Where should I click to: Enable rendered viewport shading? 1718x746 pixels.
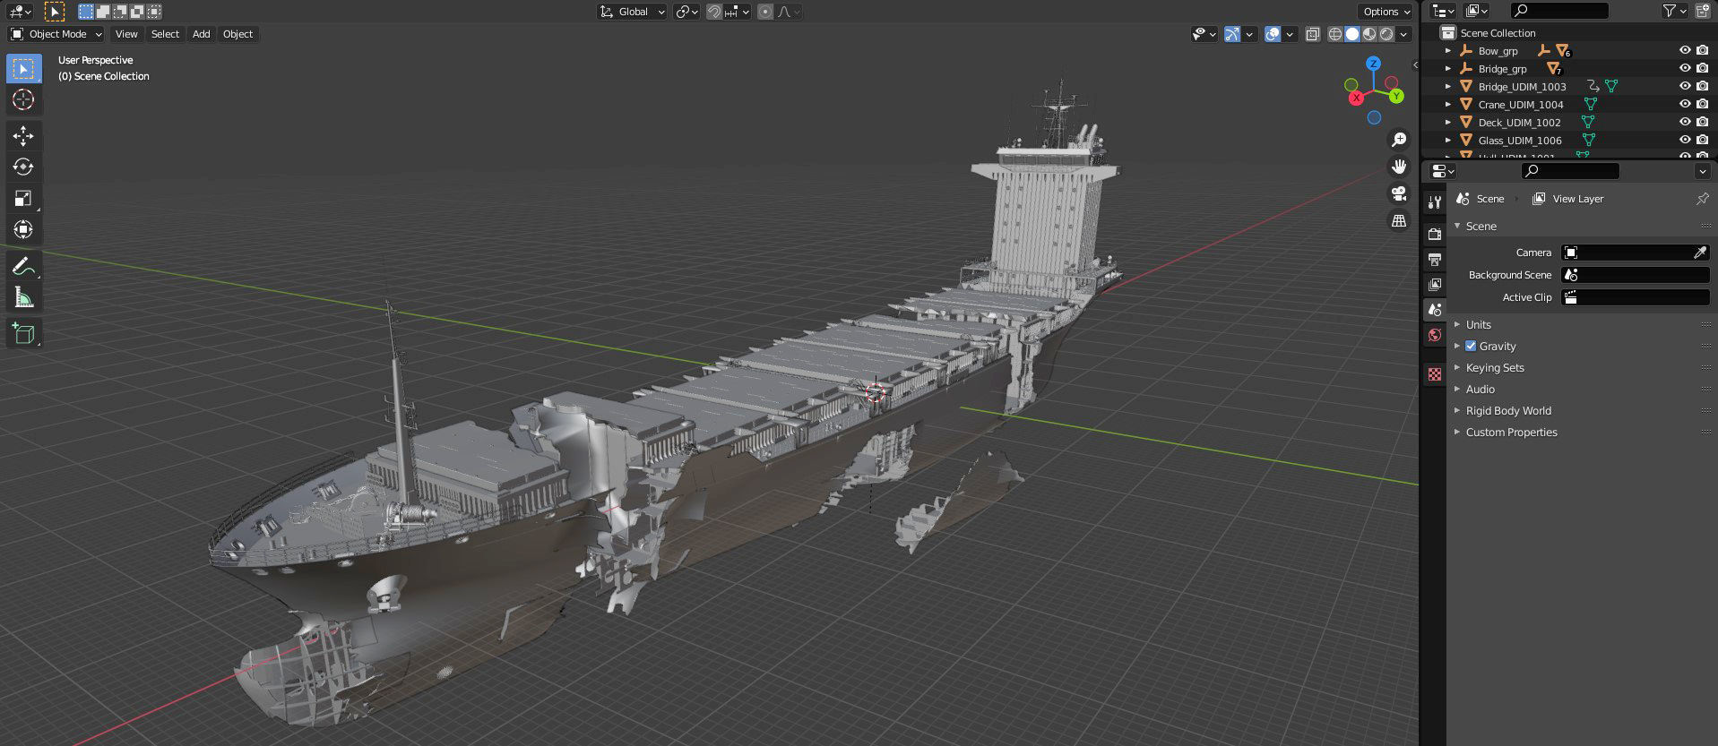tap(1386, 34)
